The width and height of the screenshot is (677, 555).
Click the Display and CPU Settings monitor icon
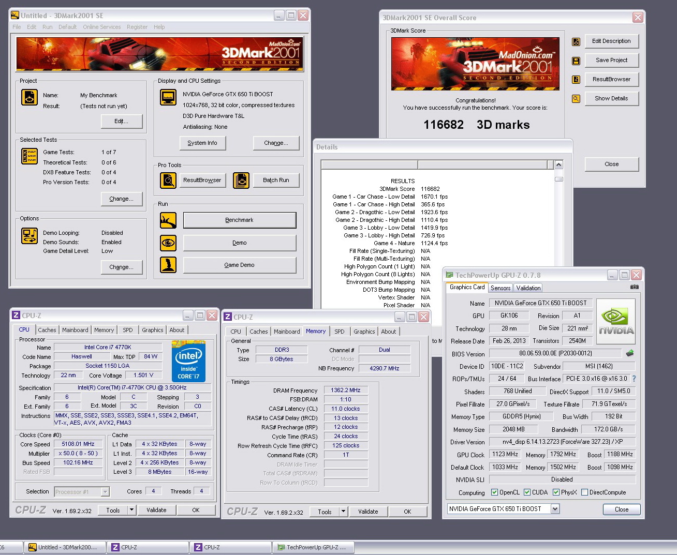[x=168, y=97]
